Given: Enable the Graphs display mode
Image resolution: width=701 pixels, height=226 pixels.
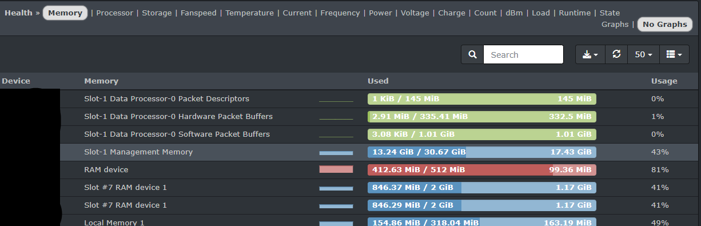Looking at the screenshot, I should pos(615,25).
